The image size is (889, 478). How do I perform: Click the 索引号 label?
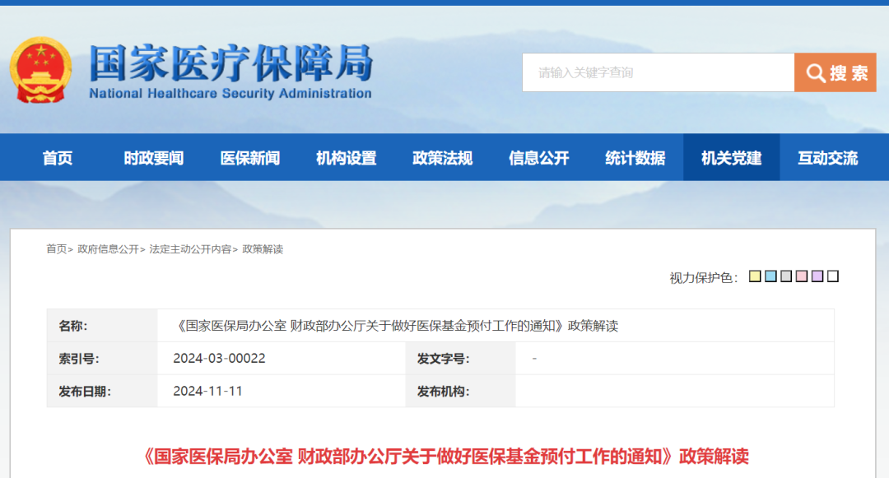(79, 359)
